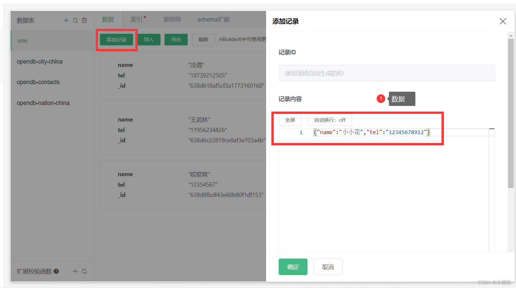
Task: Delete data table via trash icon
Action: (84, 20)
